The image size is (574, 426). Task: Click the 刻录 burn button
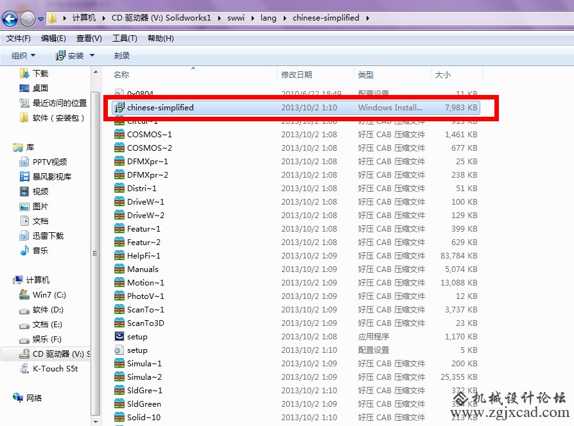tap(122, 56)
